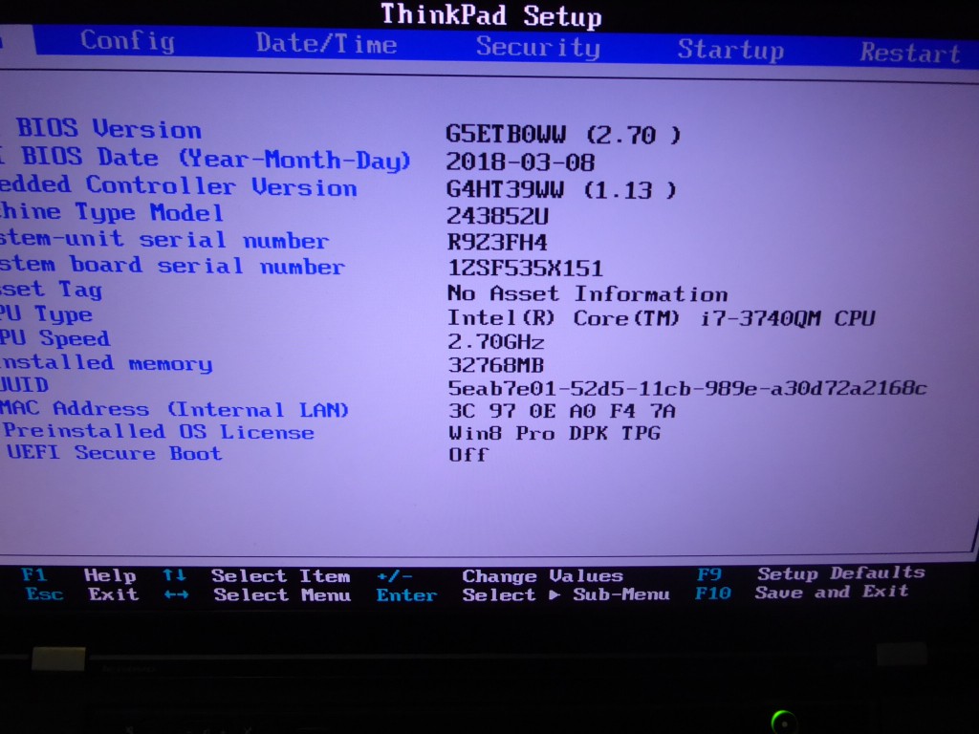The height and width of the screenshot is (734, 979).
Task: Select Embedded Controller Version label
Action: tap(179, 186)
